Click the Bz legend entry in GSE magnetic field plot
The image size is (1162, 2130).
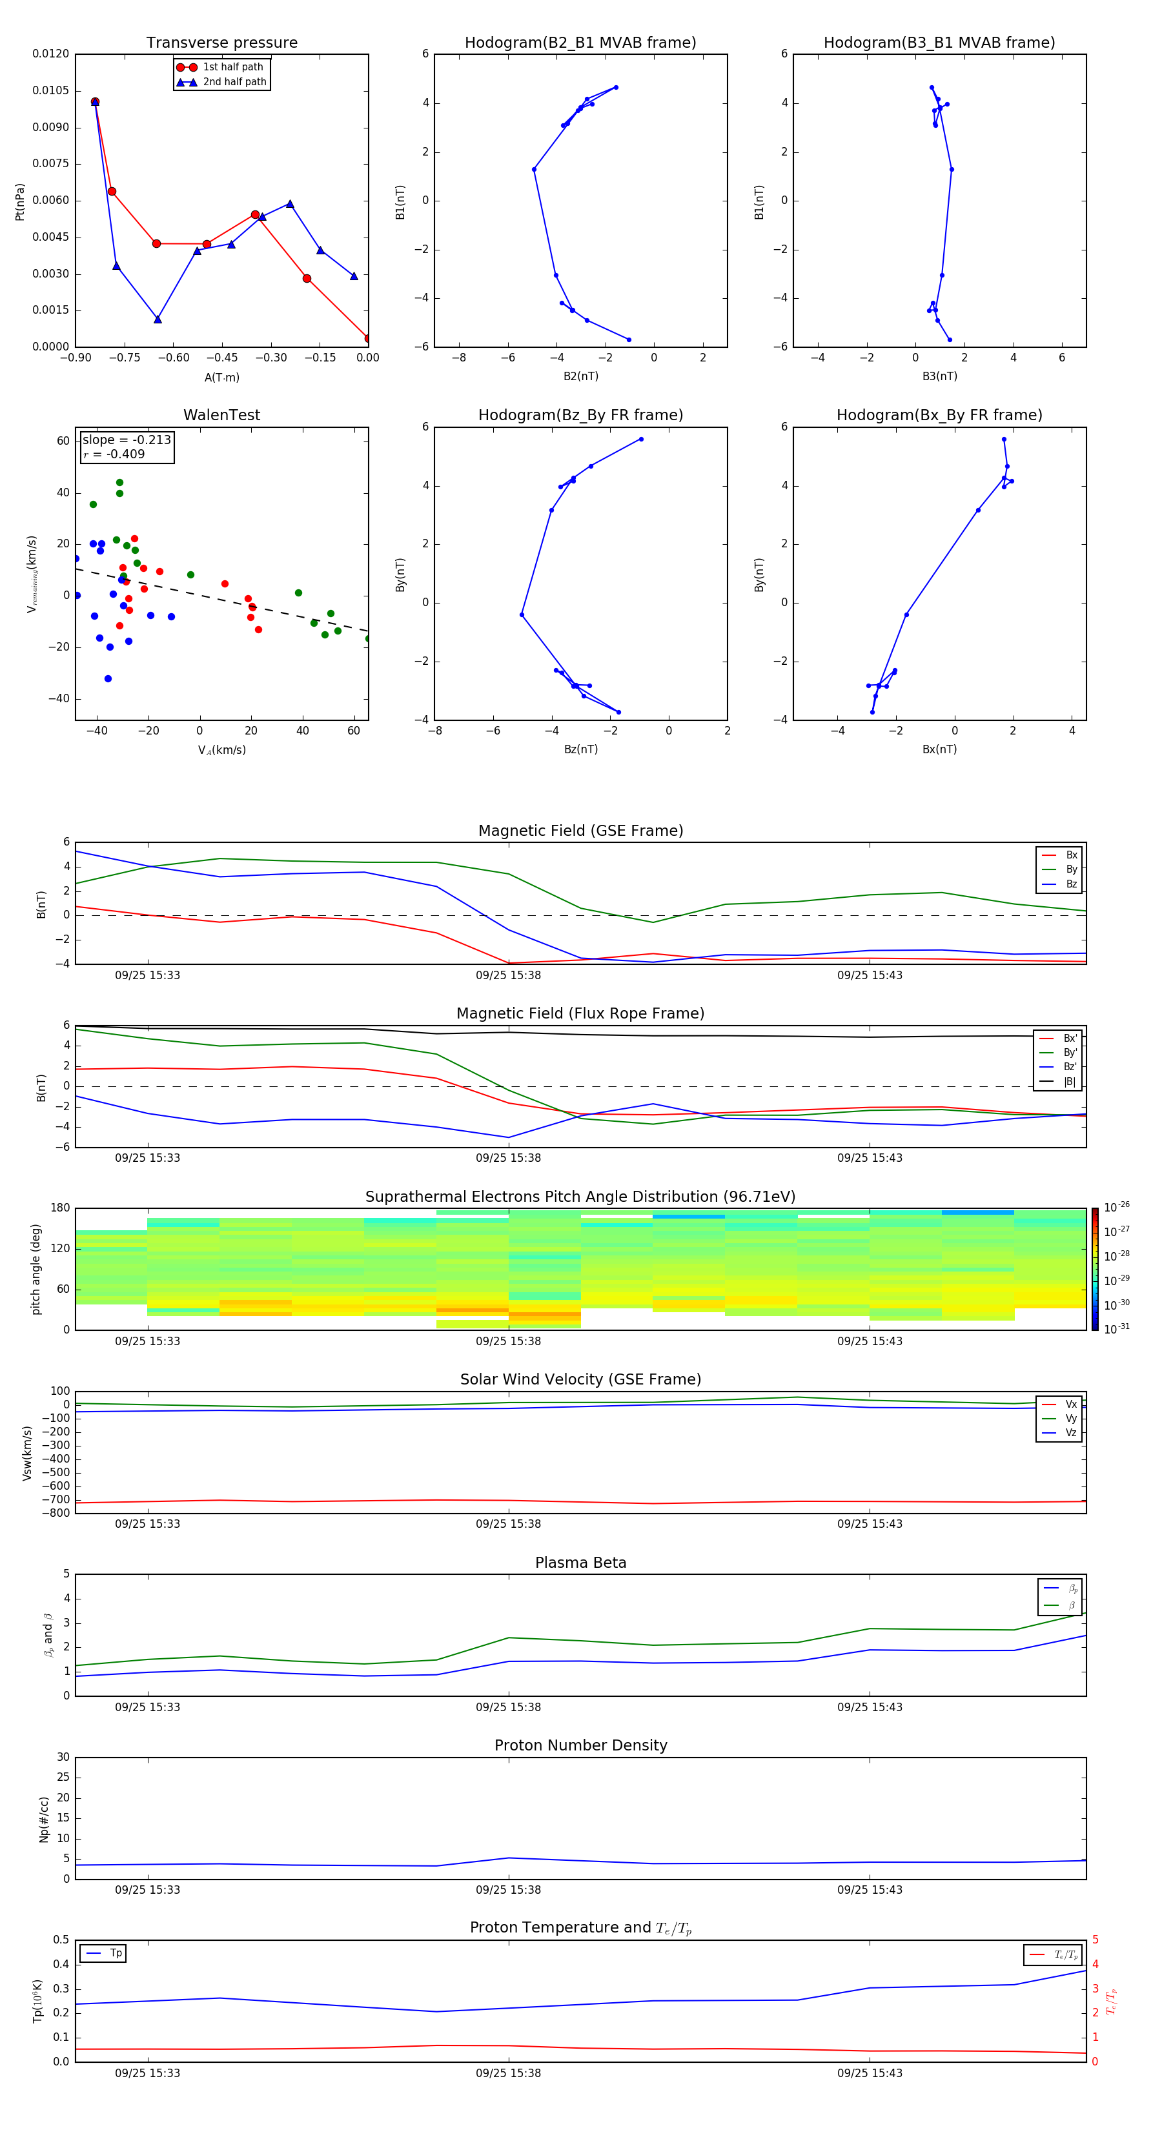tap(1059, 884)
